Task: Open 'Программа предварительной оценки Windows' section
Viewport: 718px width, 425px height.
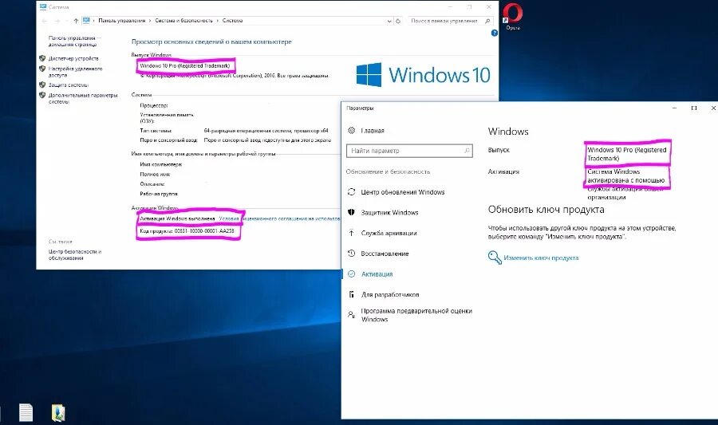Action: 416,315
